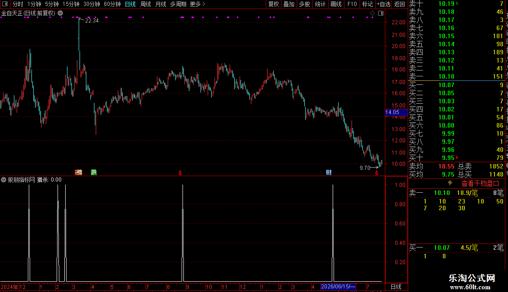Click the diamond icon above the price axis

point(372,13)
